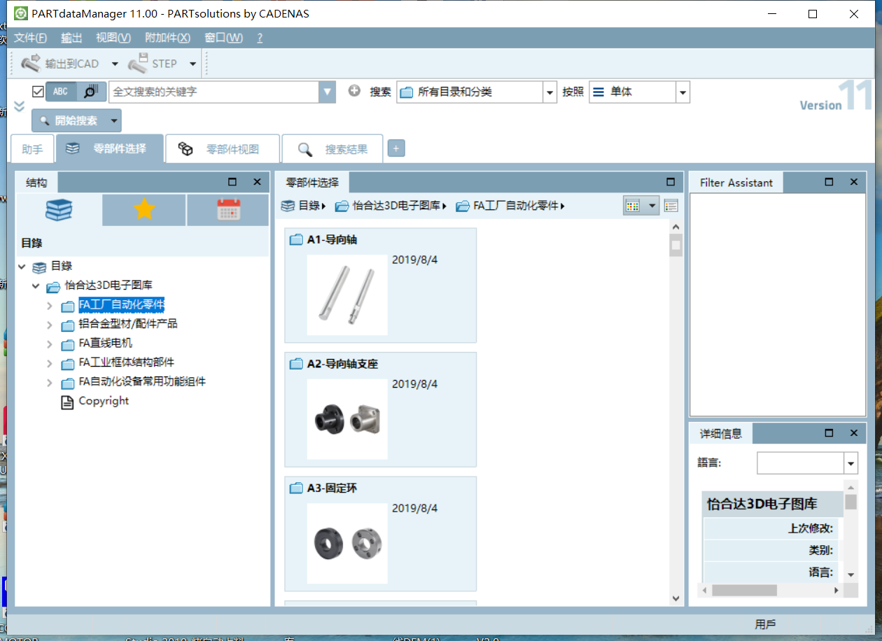Close the 详细信息 panel

point(853,433)
